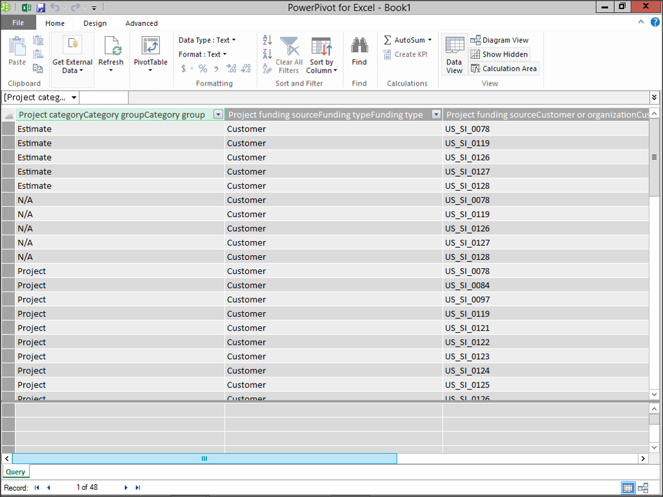Click the Refresh data icon

pyautogui.click(x=111, y=49)
